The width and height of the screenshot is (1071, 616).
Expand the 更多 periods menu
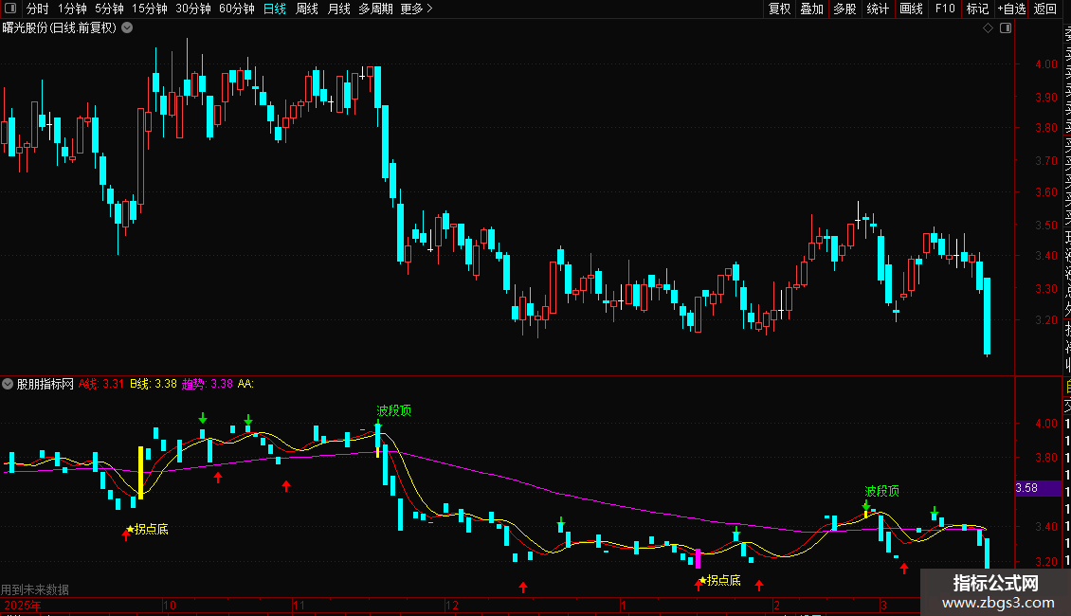click(417, 9)
